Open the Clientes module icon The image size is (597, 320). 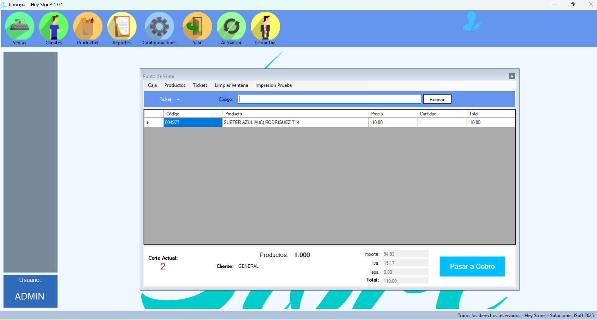tap(54, 27)
